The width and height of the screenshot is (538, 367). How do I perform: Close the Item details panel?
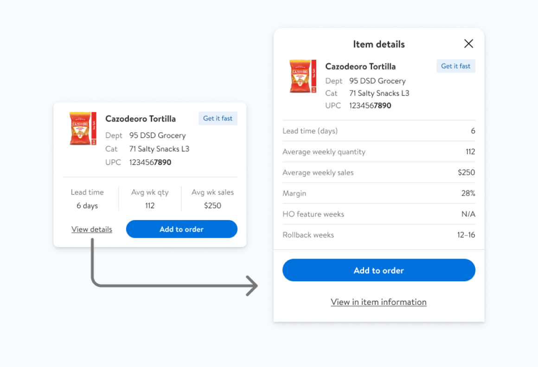[x=468, y=44]
